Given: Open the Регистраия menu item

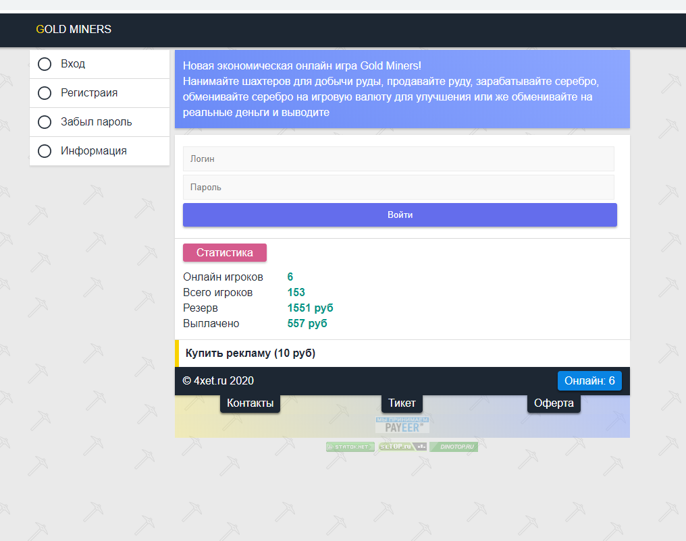Looking at the screenshot, I should (x=89, y=93).
